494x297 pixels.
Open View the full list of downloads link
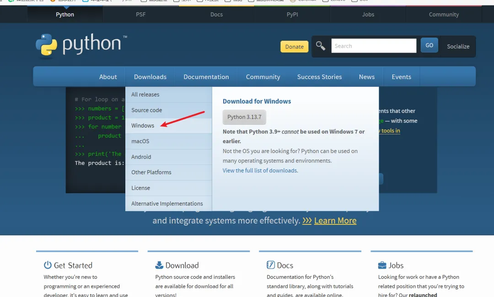pyautogui.click(x=260, y=170)
